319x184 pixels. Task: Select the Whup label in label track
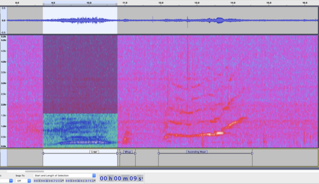[x=128, y=152]
